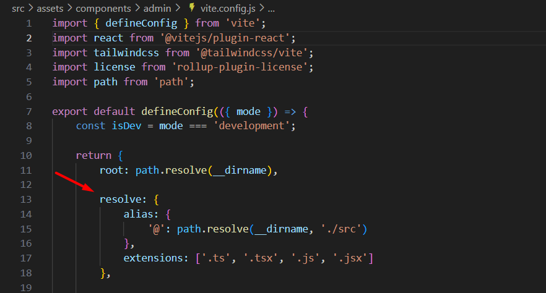
Task: Click the 'tailwindcss' identifier on line 3
Action: (x=126, y=53)
